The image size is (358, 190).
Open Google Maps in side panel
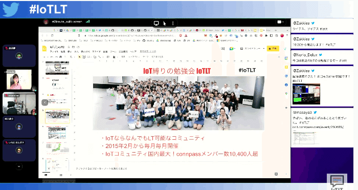tap(286, 94)
